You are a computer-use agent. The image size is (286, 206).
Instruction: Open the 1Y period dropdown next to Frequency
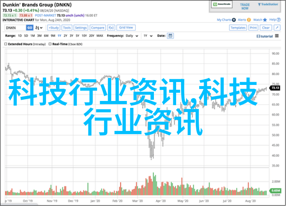(148, 36)
